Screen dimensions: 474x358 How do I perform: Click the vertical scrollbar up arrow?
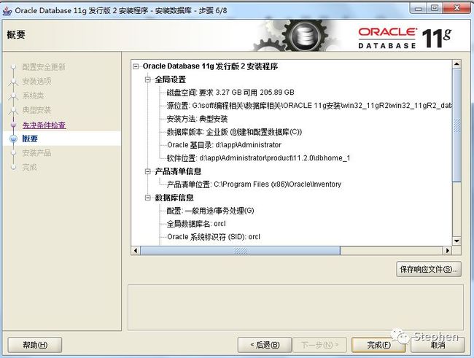tap(456, 64)
